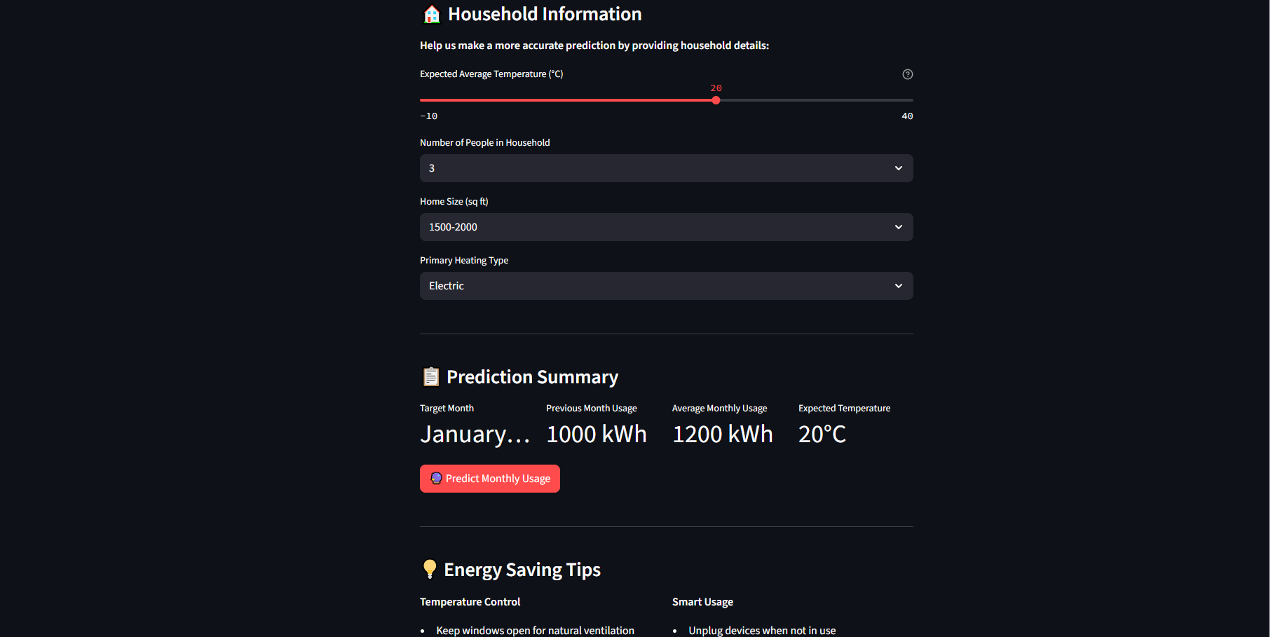Click the truncated January target month value
The width and height of the screenshot is (1273, 637).
[x=475, y=434]
